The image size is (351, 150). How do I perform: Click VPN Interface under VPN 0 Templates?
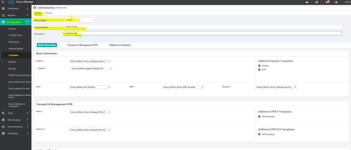tap(268, 116)
